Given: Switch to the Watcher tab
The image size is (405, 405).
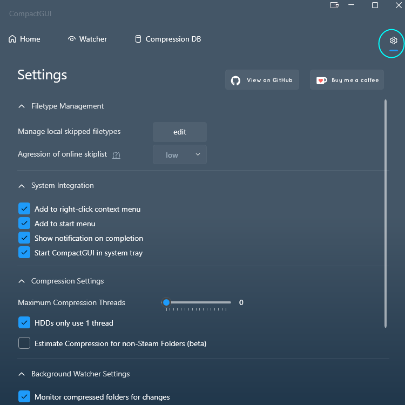Looking at the screenshot, I should pyautogui.click(x=87, y=39).
